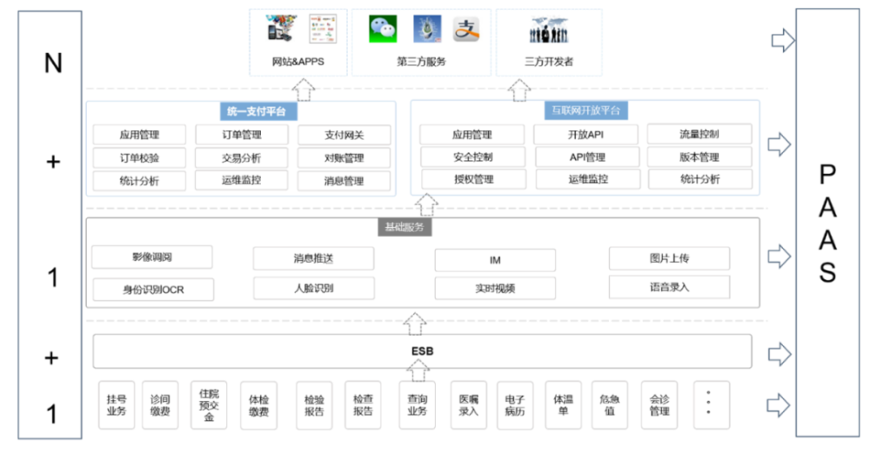Click the 人脸识别 box
Viewport: 870px width, 454px height.
point(314,289)
